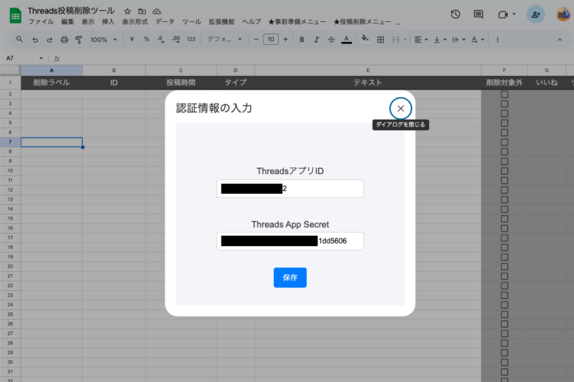Check the 削除対象外 checkbox in row 5
The image size is (574, 382).
tap(504, 123)
